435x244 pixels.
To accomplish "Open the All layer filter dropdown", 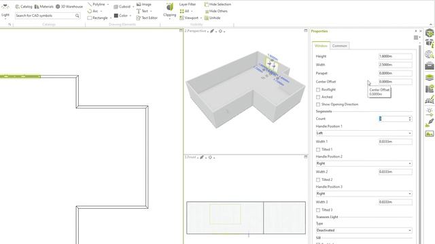I will coord(186,11).
